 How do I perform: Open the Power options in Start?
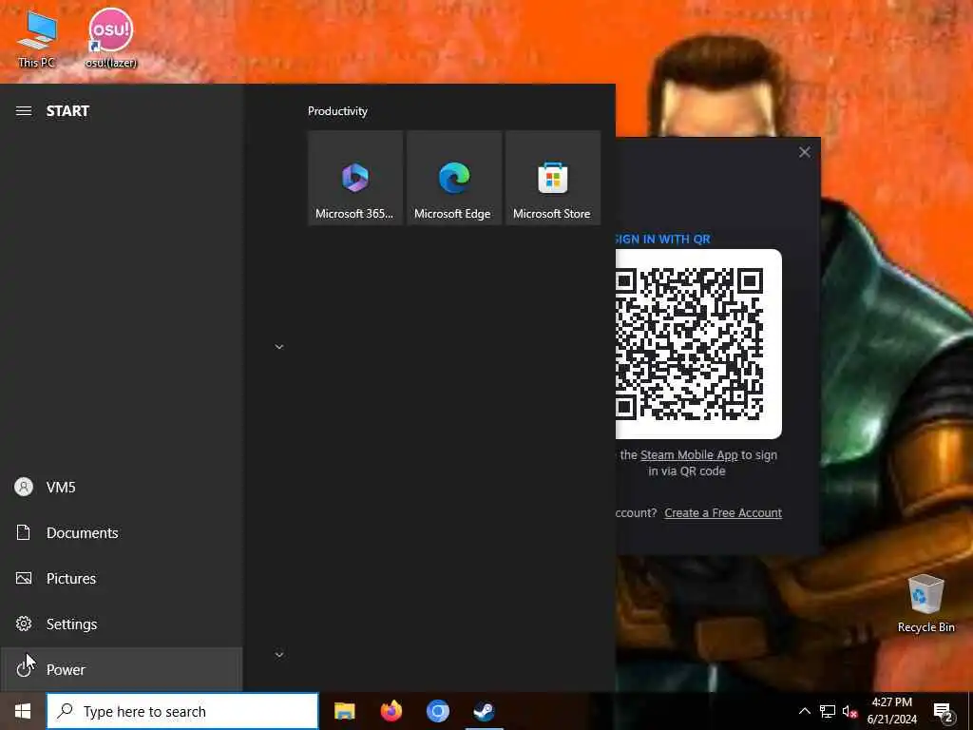point(121,669)
